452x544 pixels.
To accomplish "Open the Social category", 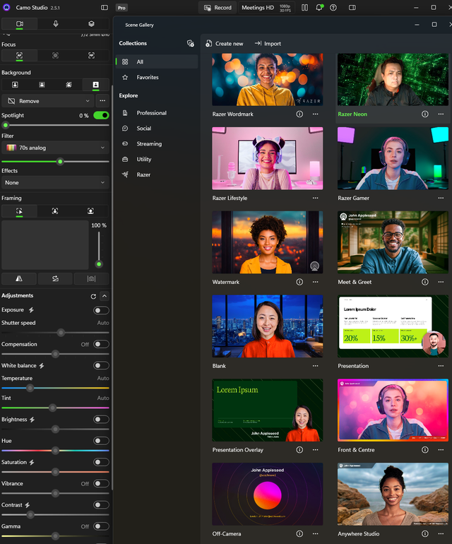I will click(157, 129).
